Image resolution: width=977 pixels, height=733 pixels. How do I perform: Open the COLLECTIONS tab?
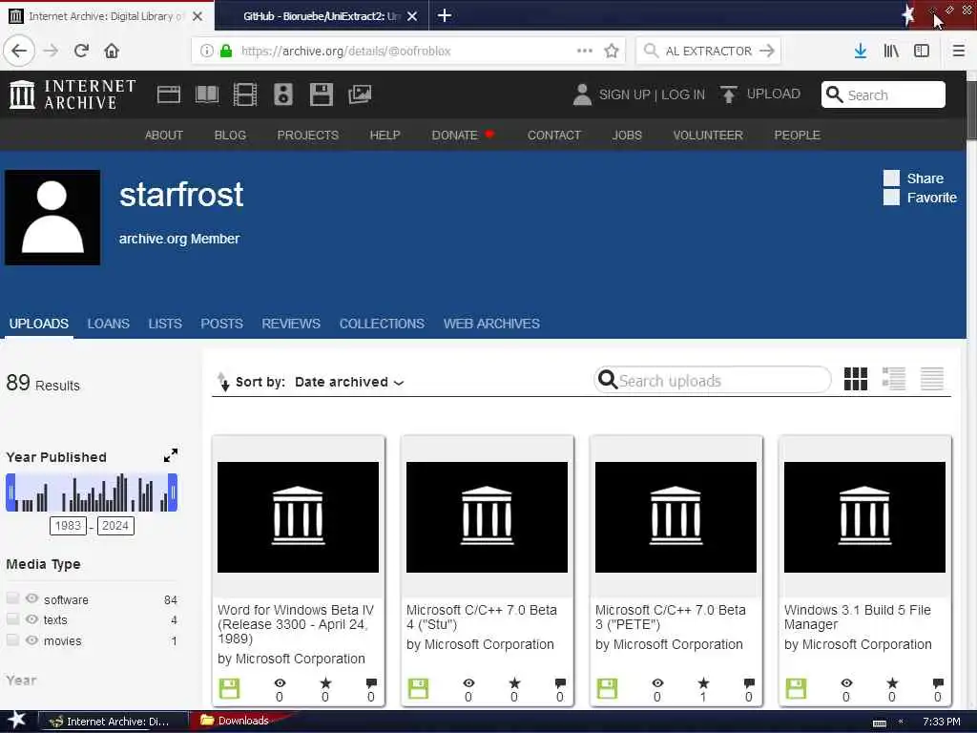click(x=382, y=324)
